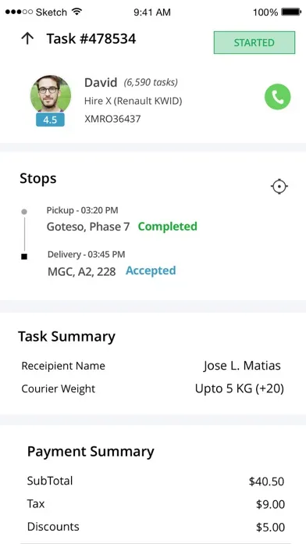Viewport: 306px width, 544px height.
Task: Tap the battery icon in status bar
Action: [x=291, y=13]
